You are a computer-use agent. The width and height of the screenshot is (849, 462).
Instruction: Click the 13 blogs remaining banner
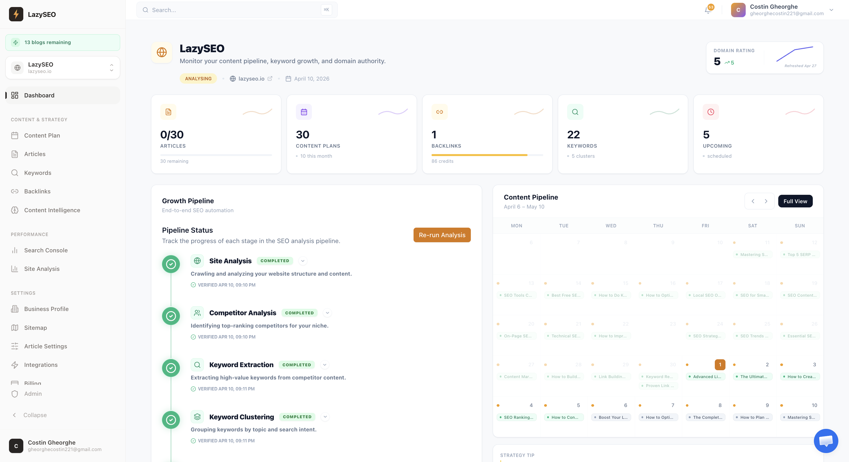pyautogui.click(x=63, y=42)
